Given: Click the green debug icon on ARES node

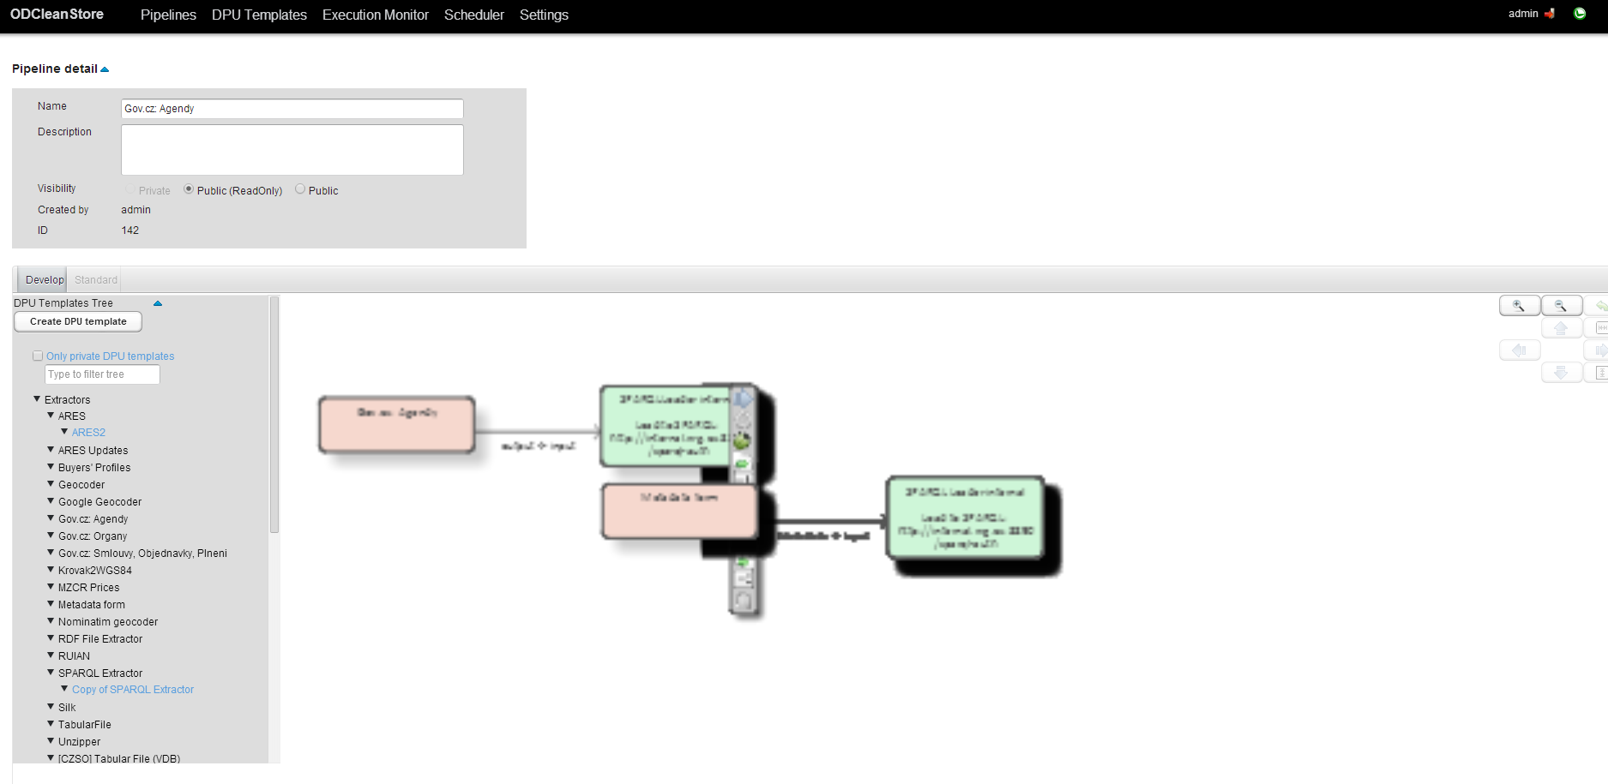Looking at the screenshot, I should pyautogui.click(x=743, y=441).
